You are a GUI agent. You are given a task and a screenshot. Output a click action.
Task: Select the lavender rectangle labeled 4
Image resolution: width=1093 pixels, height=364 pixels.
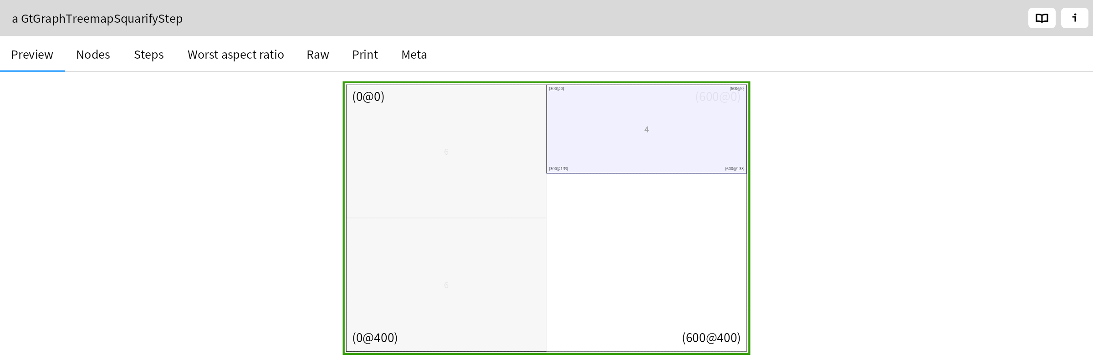coord(646,130)
